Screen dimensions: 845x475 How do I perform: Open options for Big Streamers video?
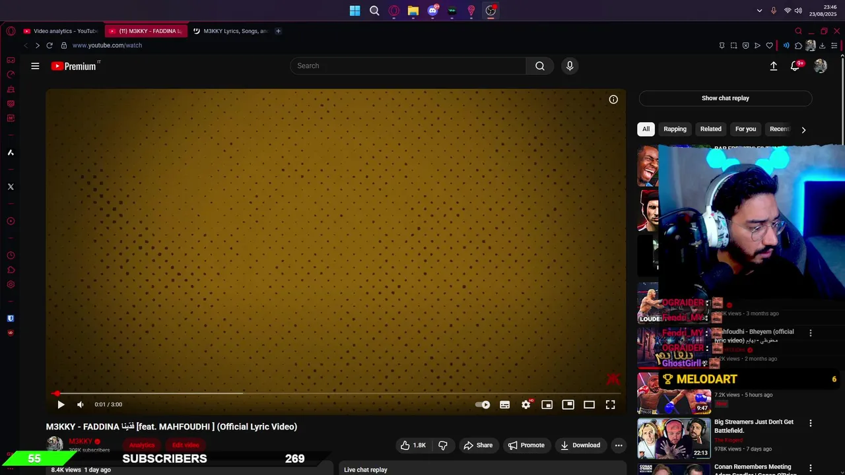[x=811, y=424]
